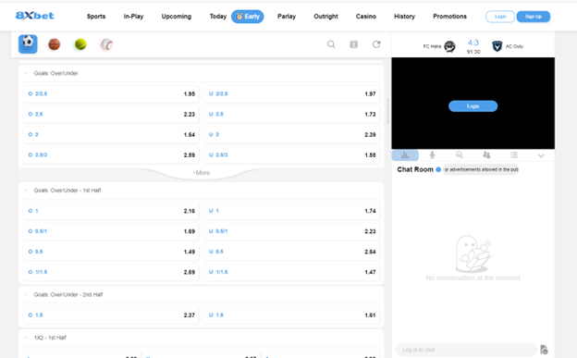Image resolution: width=577 pixels, height=358 pixels.
Task: Open the Upcoming menu
Action: click(177, 17)
